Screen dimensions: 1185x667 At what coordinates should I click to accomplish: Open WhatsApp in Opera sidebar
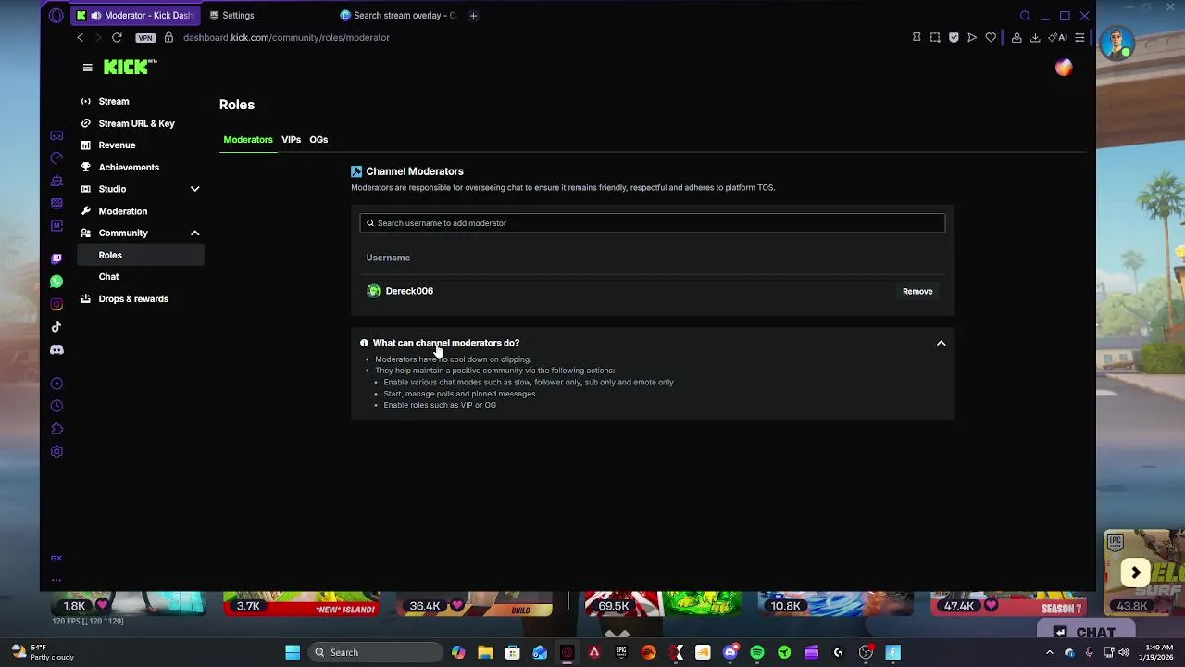[x=56, y=282]
